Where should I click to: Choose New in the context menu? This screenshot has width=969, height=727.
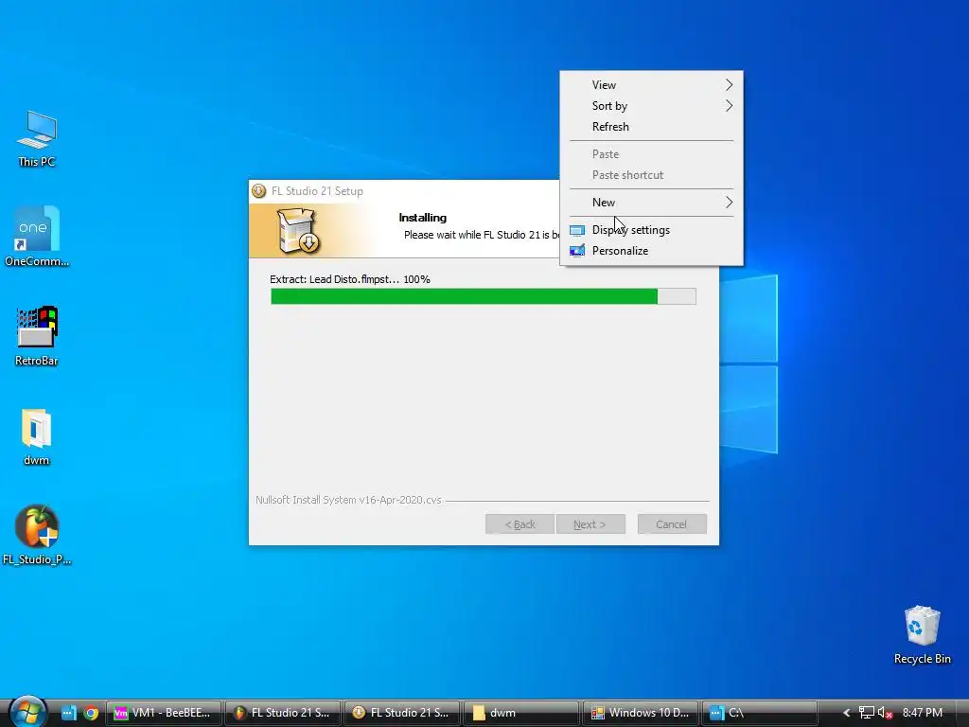click(x=651, y=203)
